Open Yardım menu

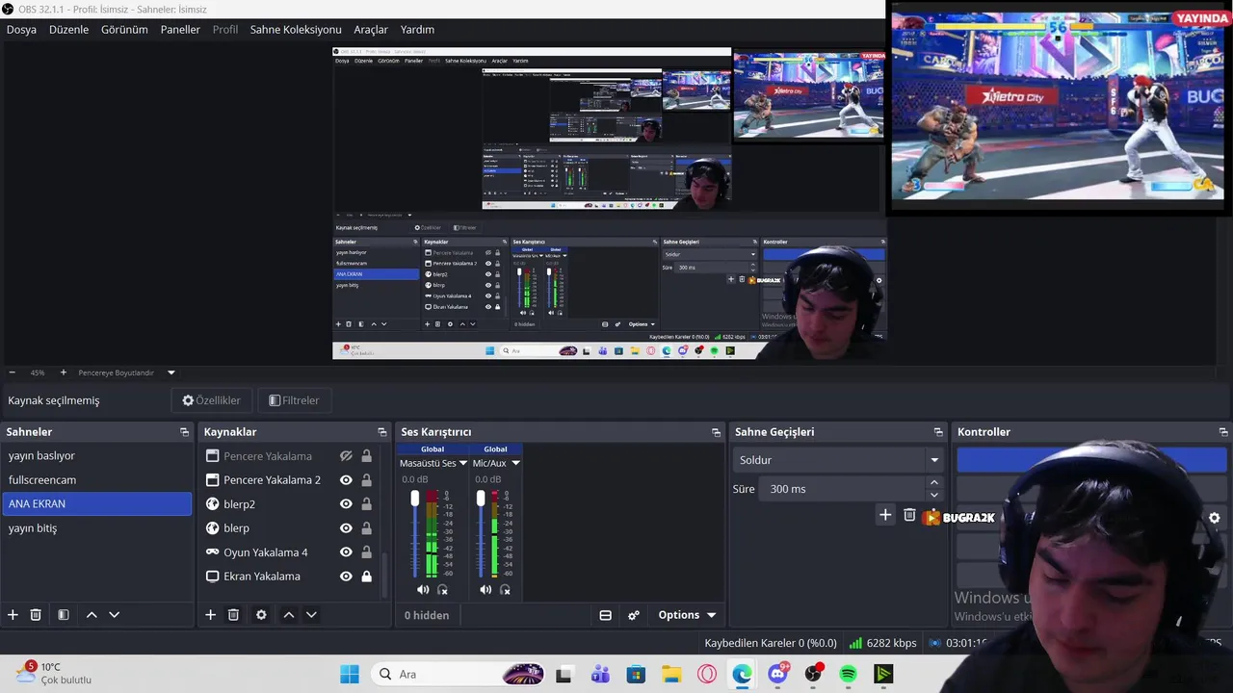tap(417, 30)
